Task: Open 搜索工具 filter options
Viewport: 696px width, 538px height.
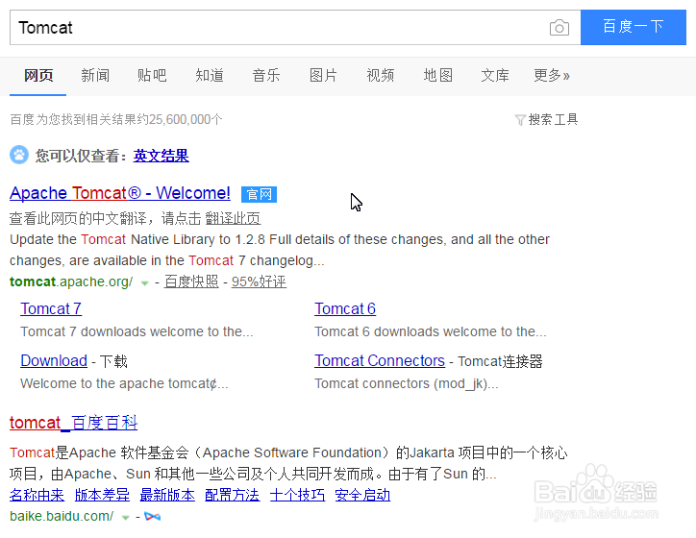Action: tap(553, 119)
